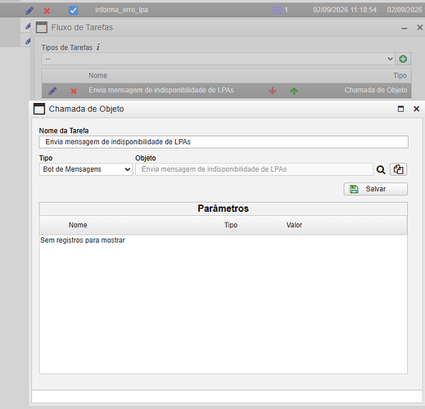This screenshot has height=409, width=425.
Task: Click the Salvar button
Action: pos(375,189)
